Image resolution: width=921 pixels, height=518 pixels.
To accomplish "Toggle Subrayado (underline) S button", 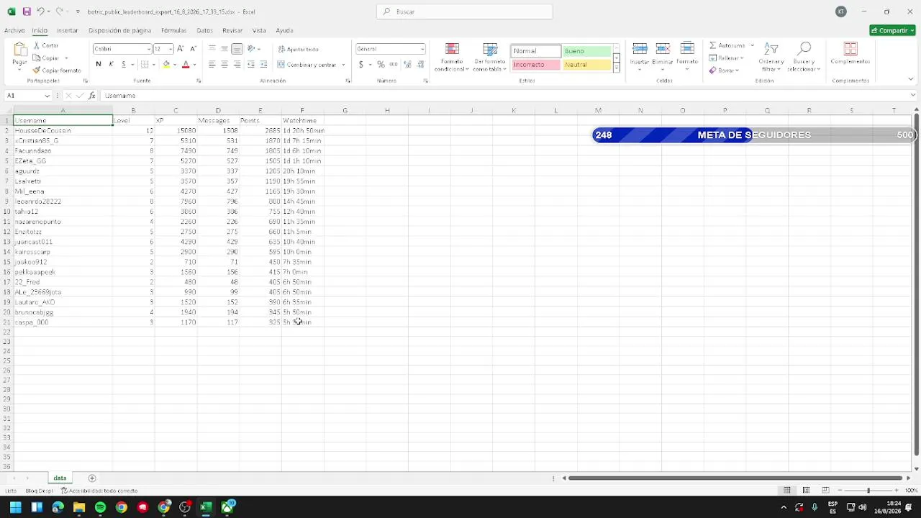I will point(123,65).
